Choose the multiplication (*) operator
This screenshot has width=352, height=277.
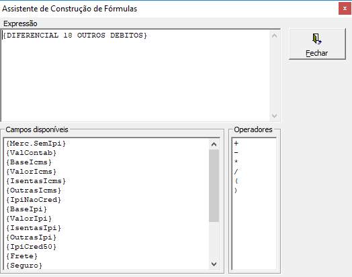pos(236,162)
